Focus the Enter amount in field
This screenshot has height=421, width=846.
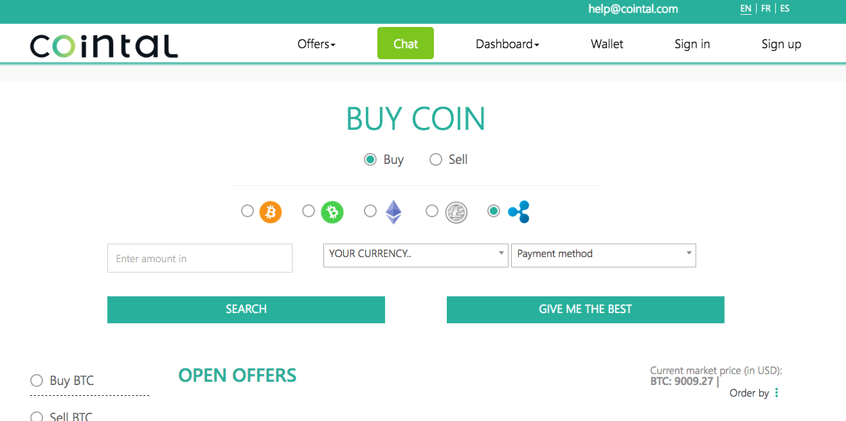point(200,258)
